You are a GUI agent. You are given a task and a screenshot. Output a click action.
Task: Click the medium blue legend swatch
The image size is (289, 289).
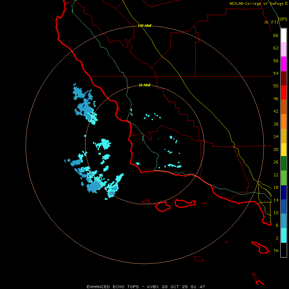(284, 206)
